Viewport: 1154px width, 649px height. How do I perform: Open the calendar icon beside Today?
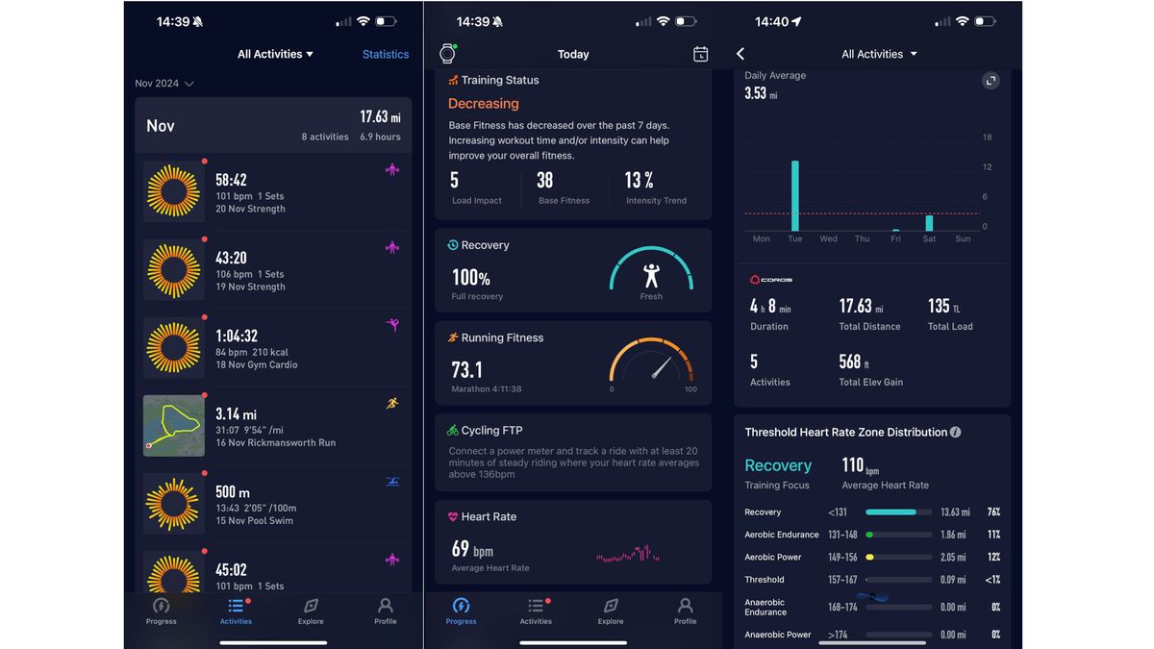pyautogui.click(x=701, y=54)
